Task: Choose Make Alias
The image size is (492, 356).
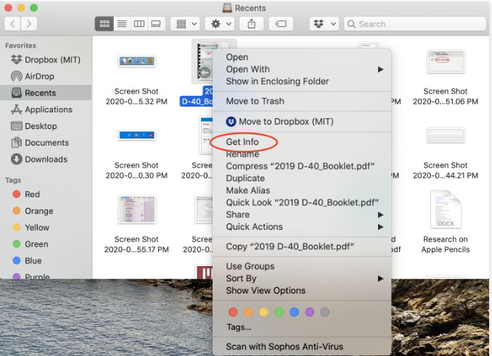Action: click(x=302, y=191)
